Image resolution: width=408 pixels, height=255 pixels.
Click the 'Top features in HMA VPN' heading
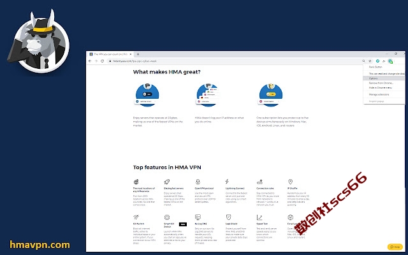(x=167, y=167)
